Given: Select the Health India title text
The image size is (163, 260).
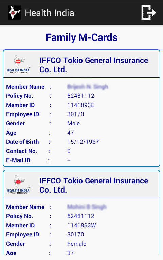Looking at the screenshot, I should pos(50,13).
